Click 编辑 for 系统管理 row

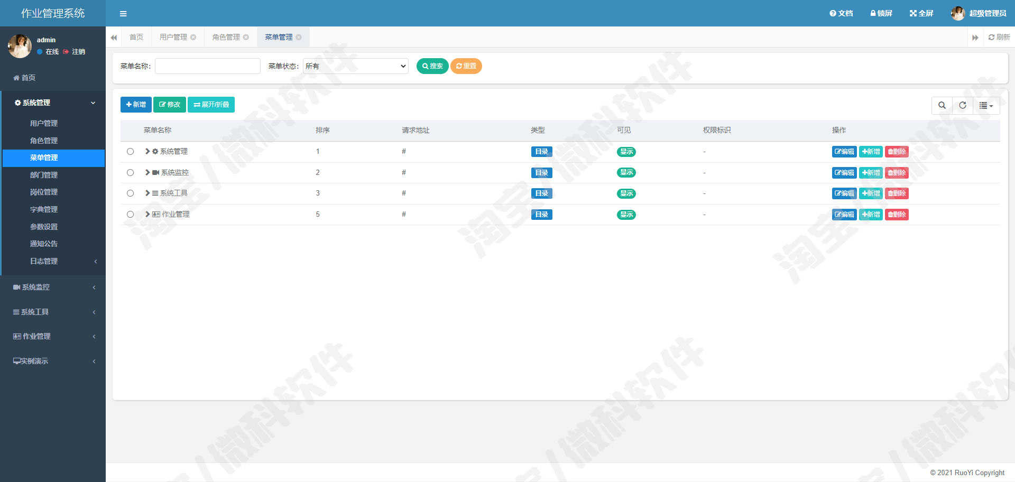844,152
